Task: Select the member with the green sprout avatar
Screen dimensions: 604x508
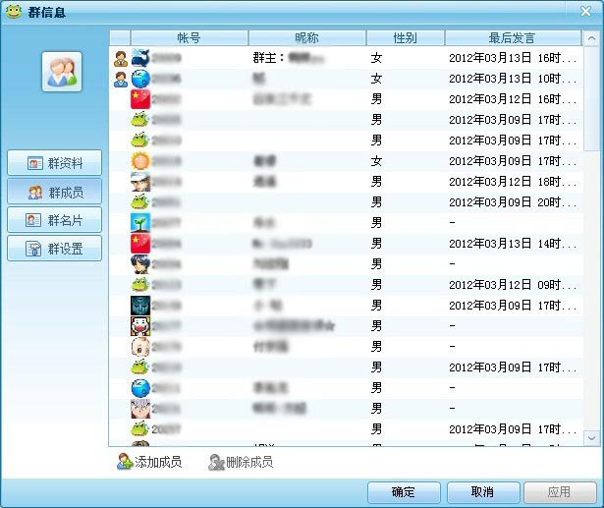Action: (140, 223)
